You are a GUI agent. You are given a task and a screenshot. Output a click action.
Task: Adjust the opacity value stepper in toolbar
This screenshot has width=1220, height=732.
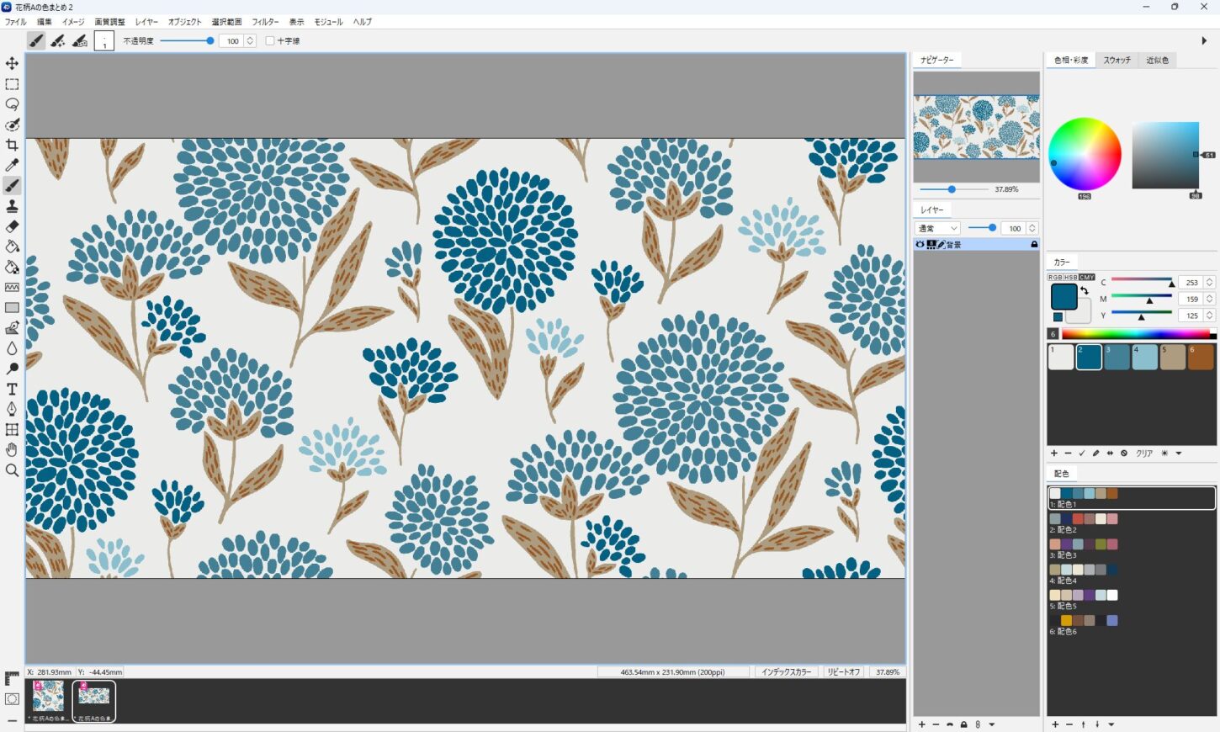click(250, 40)
